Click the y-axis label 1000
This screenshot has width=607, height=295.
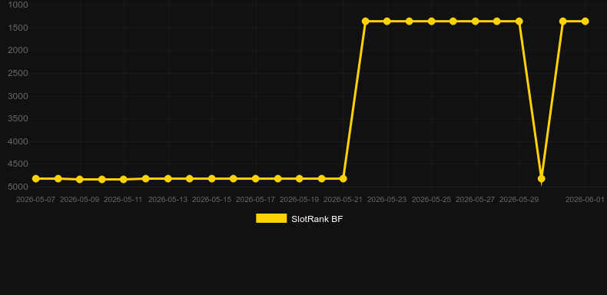pyautogui.click(x=18, y=5)
